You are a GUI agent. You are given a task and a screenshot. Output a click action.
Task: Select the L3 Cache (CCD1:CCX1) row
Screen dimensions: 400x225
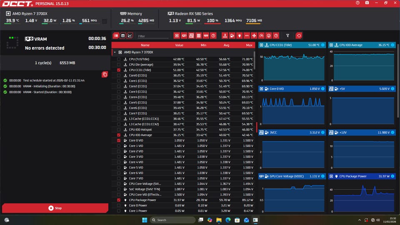pos(183,119)
